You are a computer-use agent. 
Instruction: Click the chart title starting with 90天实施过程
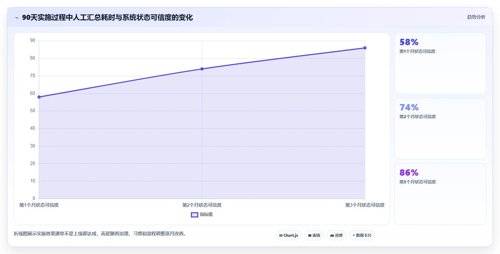click(x=107, y=17)
